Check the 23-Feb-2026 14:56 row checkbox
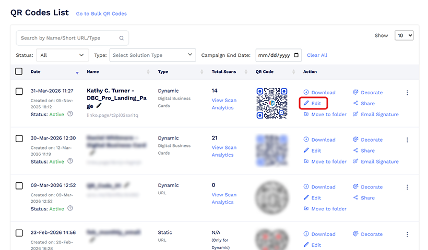This screenshot has width=428, height=250. coord(19,233)
